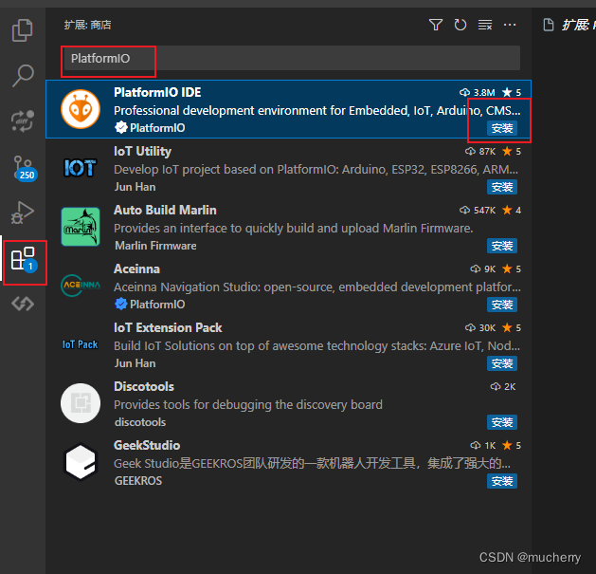596x574 pixels.
Task: Click the PlatformIO IDE description text
Action: pyautogui.click(x=317, y=110)
